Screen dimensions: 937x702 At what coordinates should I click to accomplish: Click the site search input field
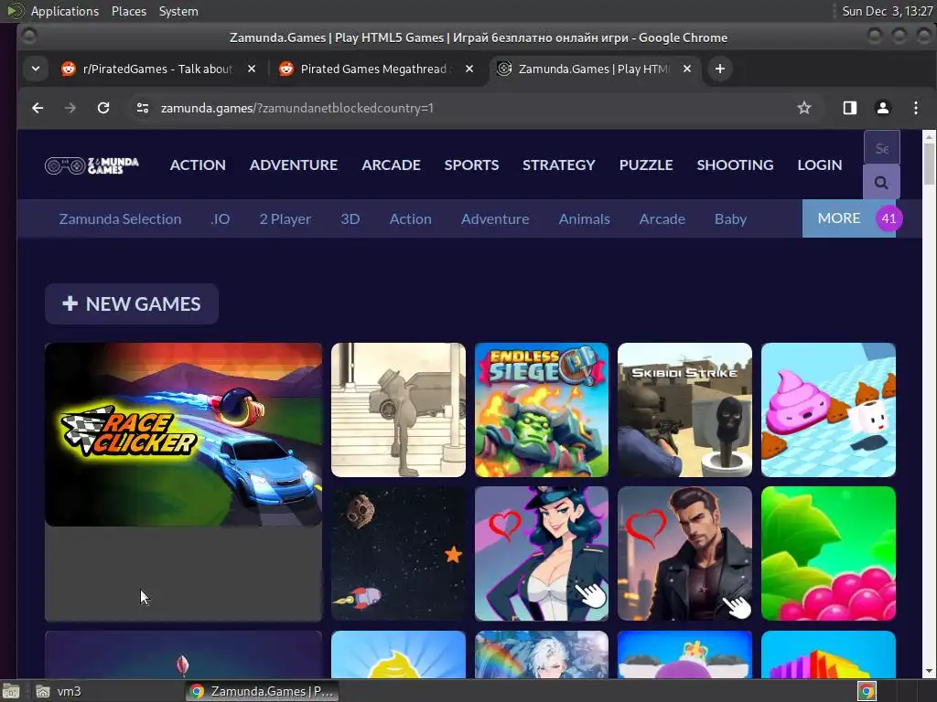coord(881,147)
